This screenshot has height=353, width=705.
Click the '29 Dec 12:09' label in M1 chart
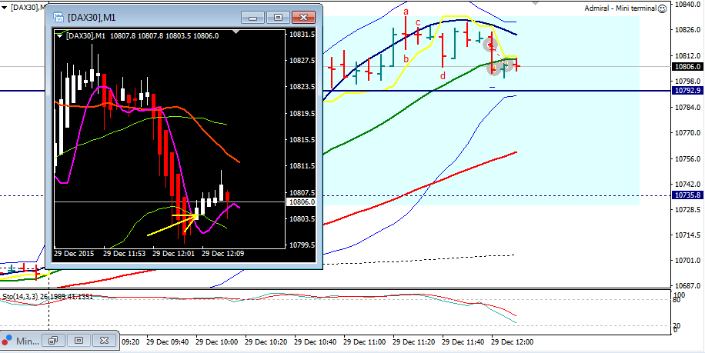point(223,253)
